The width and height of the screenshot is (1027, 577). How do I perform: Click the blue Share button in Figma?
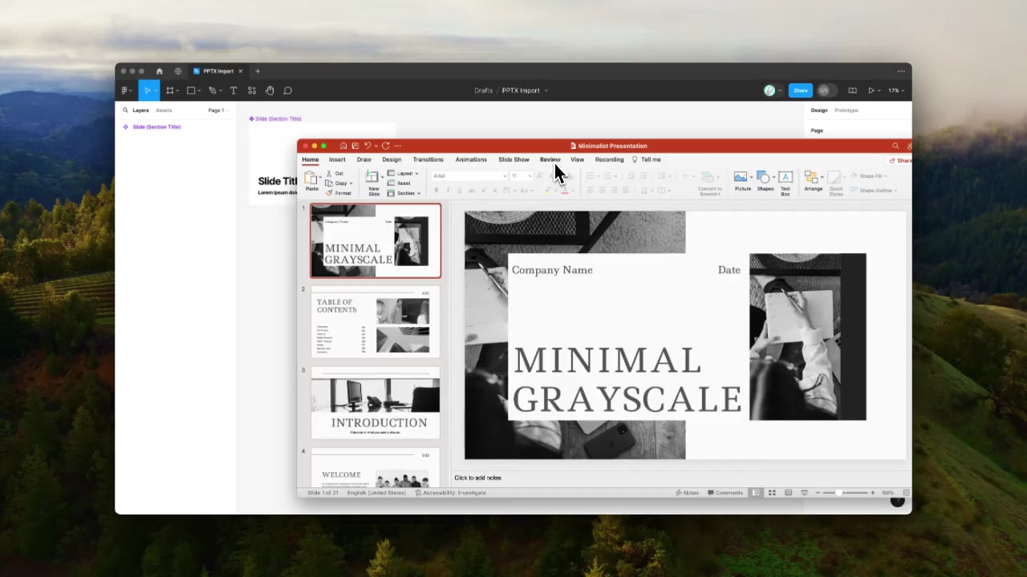[x=800, y=91]
